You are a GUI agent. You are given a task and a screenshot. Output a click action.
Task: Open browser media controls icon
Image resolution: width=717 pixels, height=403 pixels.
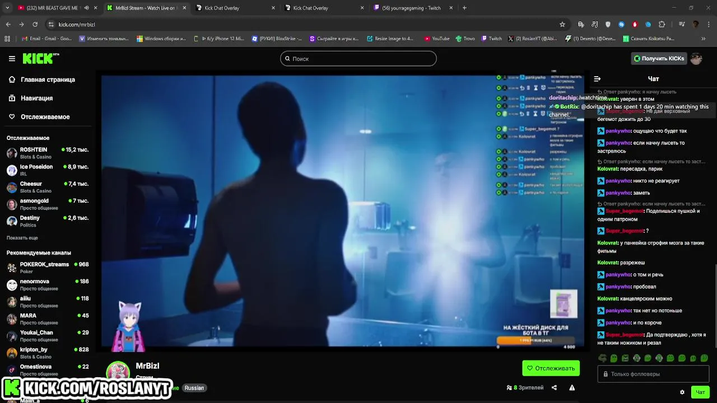click(682, 25)
